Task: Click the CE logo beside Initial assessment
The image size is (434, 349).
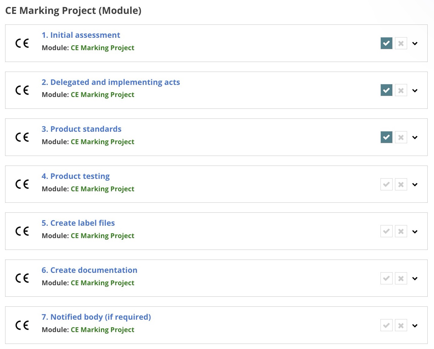Action: [x=22, y=43]
